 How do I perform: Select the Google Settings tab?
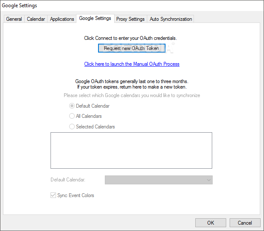pos(95,18)
